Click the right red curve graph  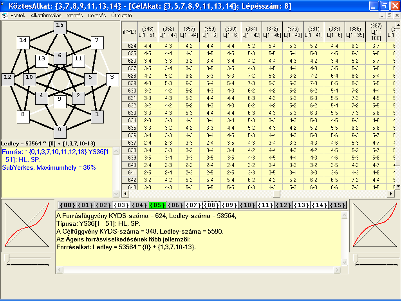click(375, 225)
